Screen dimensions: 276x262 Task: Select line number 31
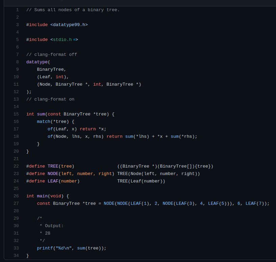click(16, 233)
